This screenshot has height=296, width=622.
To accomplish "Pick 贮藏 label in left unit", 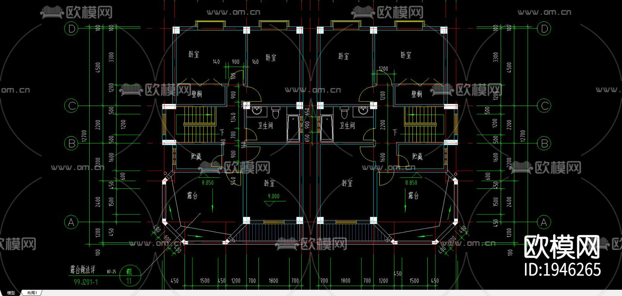I will (x=196, y=157).
